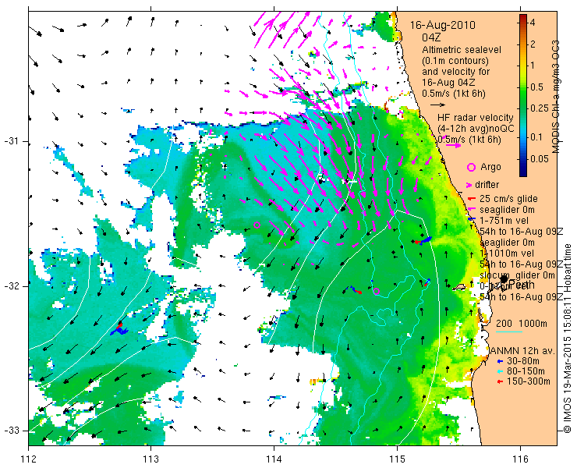Click the longitude axis label '112'

(x=28, y=459)
